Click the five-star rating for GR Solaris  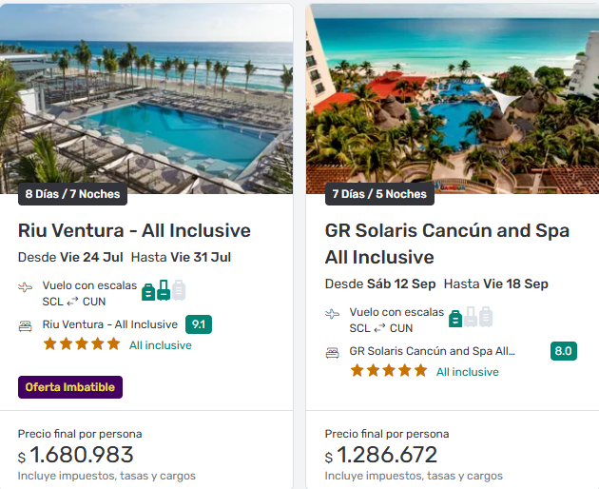tap(388, 371)
